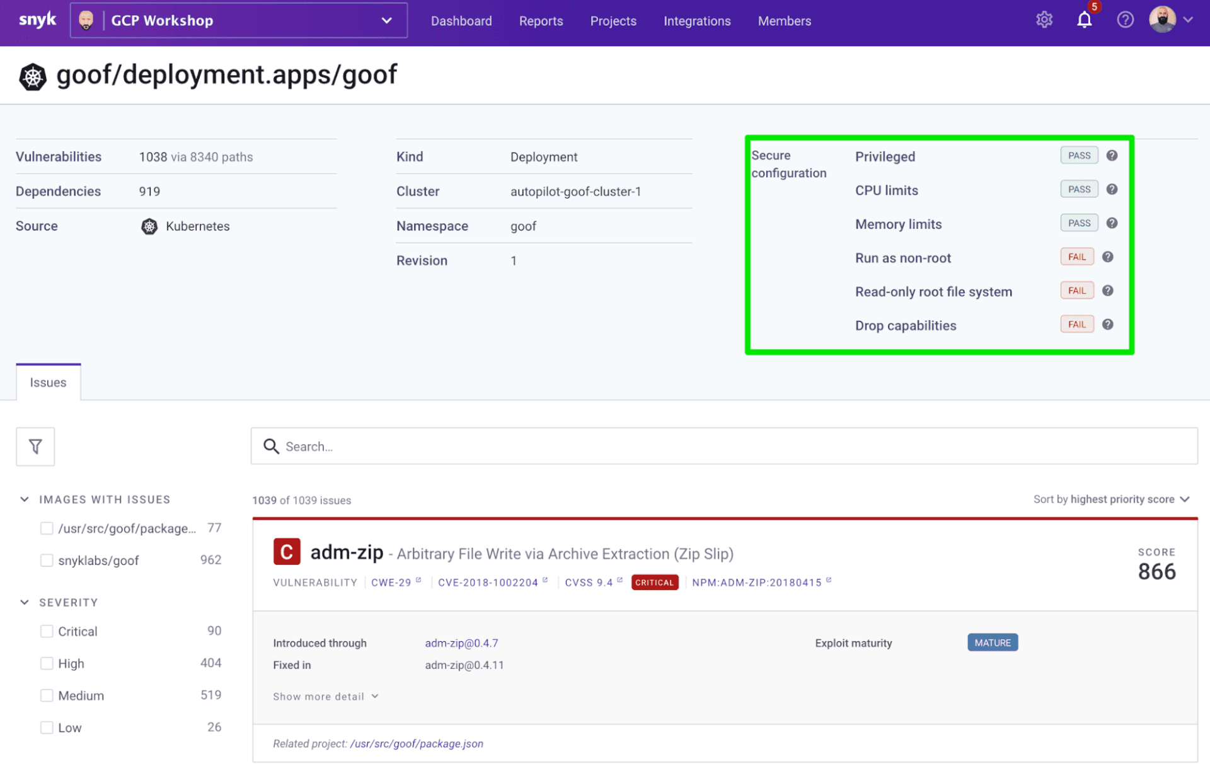Viewport: 1210px width, 764px height.
Task: Click the cluster value autopilot-goof-cluster-1
Action: click(575, 192)
